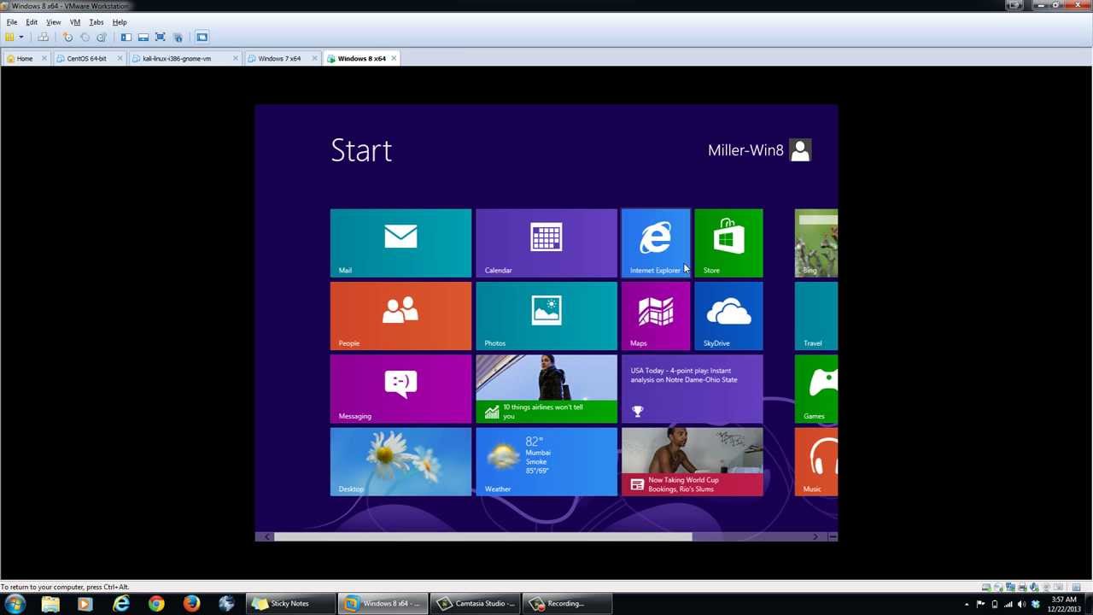Open the People tile
This screenshot has height=615, width=1093.
coord(400,316)
